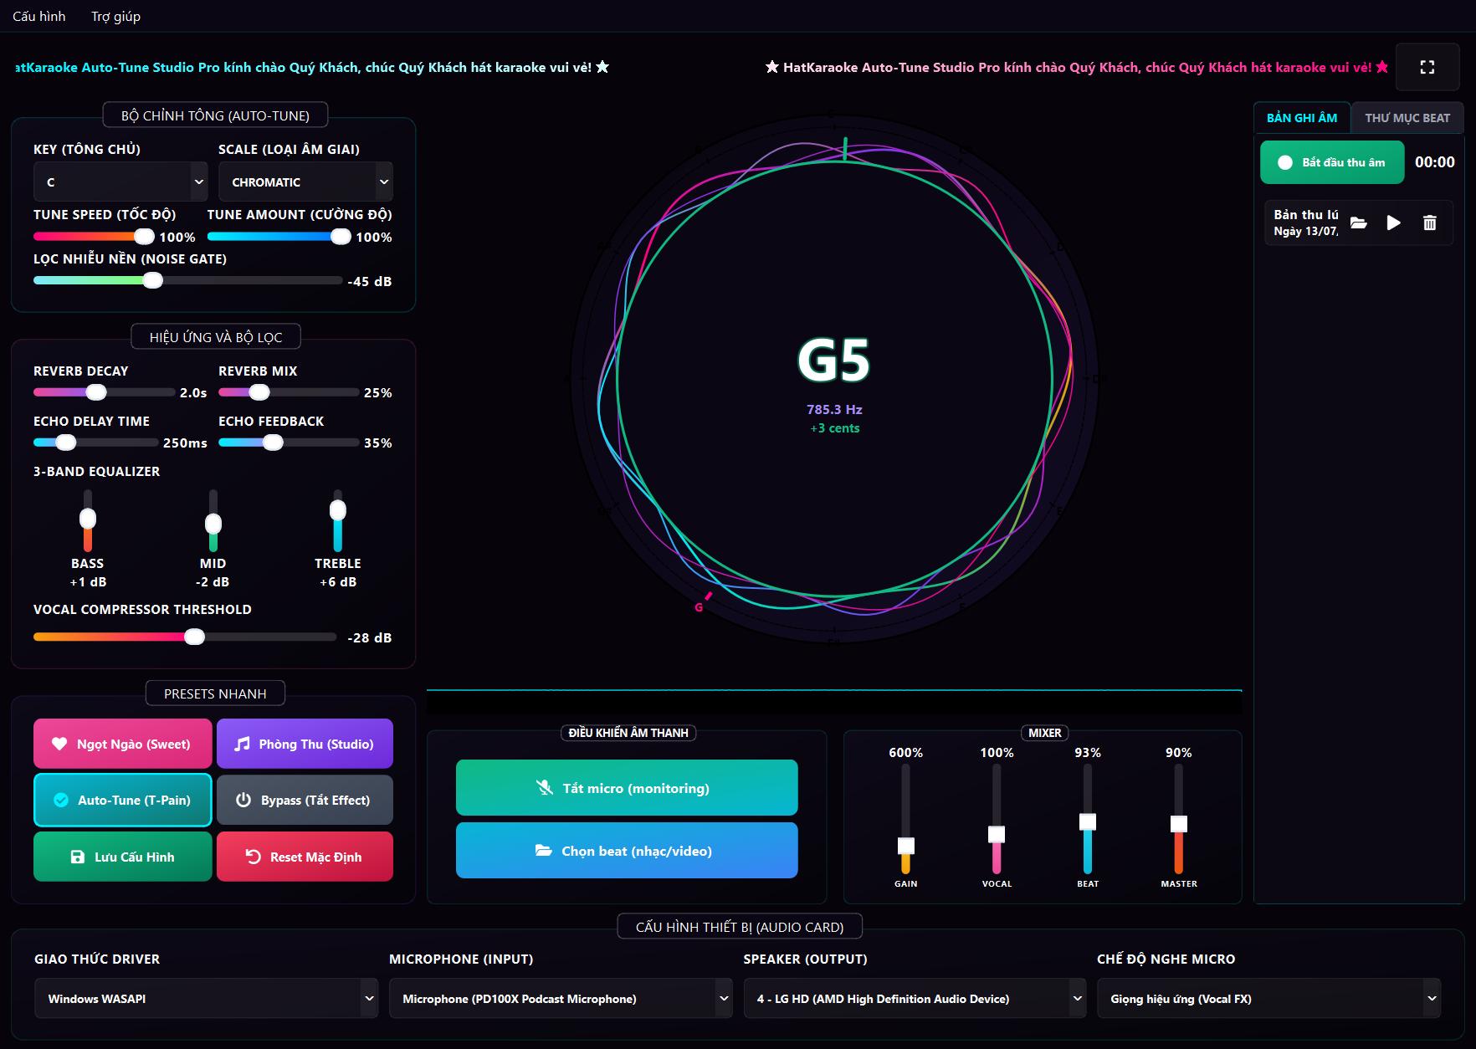Adjust the Bass equalizer slider
1476x1049 pixels.
pyautogui.click(x=87, y=519)
